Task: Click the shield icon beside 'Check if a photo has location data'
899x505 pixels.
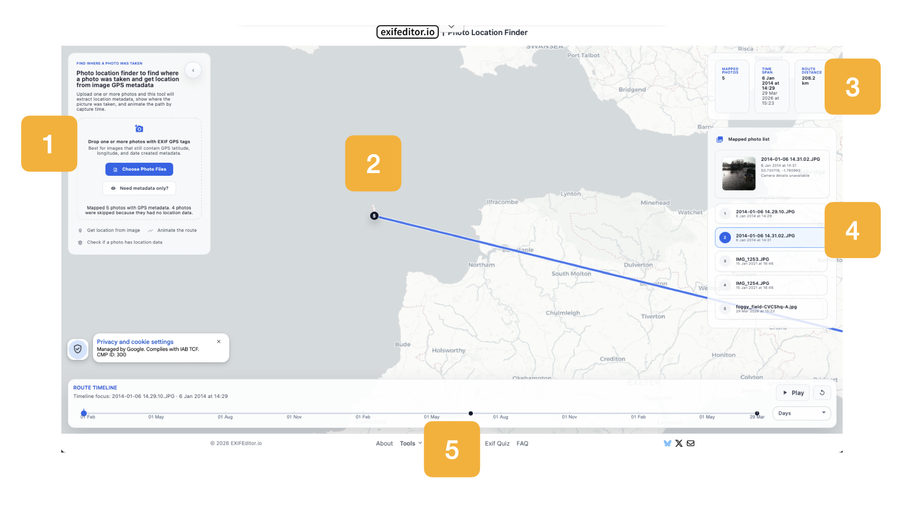Action: (x=80, y=242)
